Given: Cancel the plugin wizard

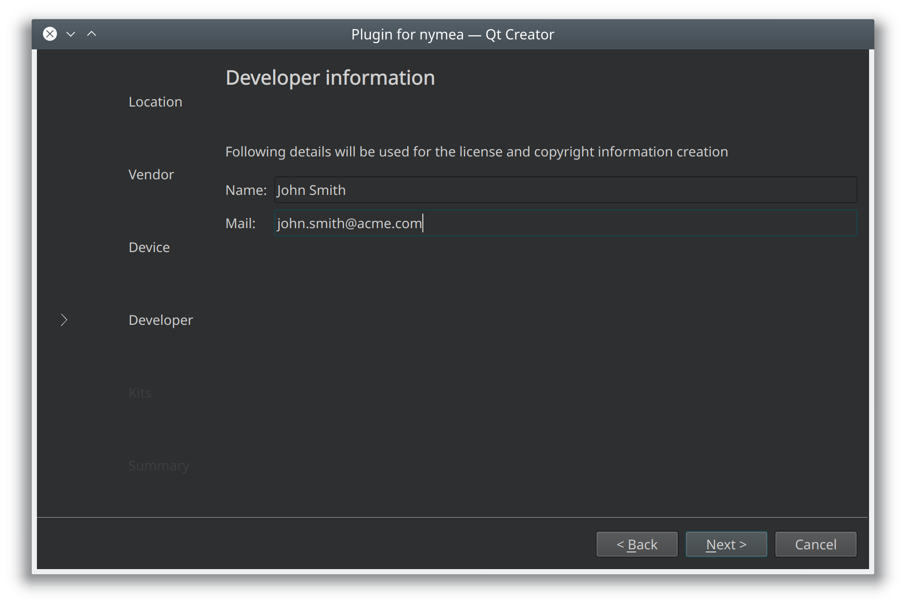Looking at the screenshot, I should pos(816,544).
